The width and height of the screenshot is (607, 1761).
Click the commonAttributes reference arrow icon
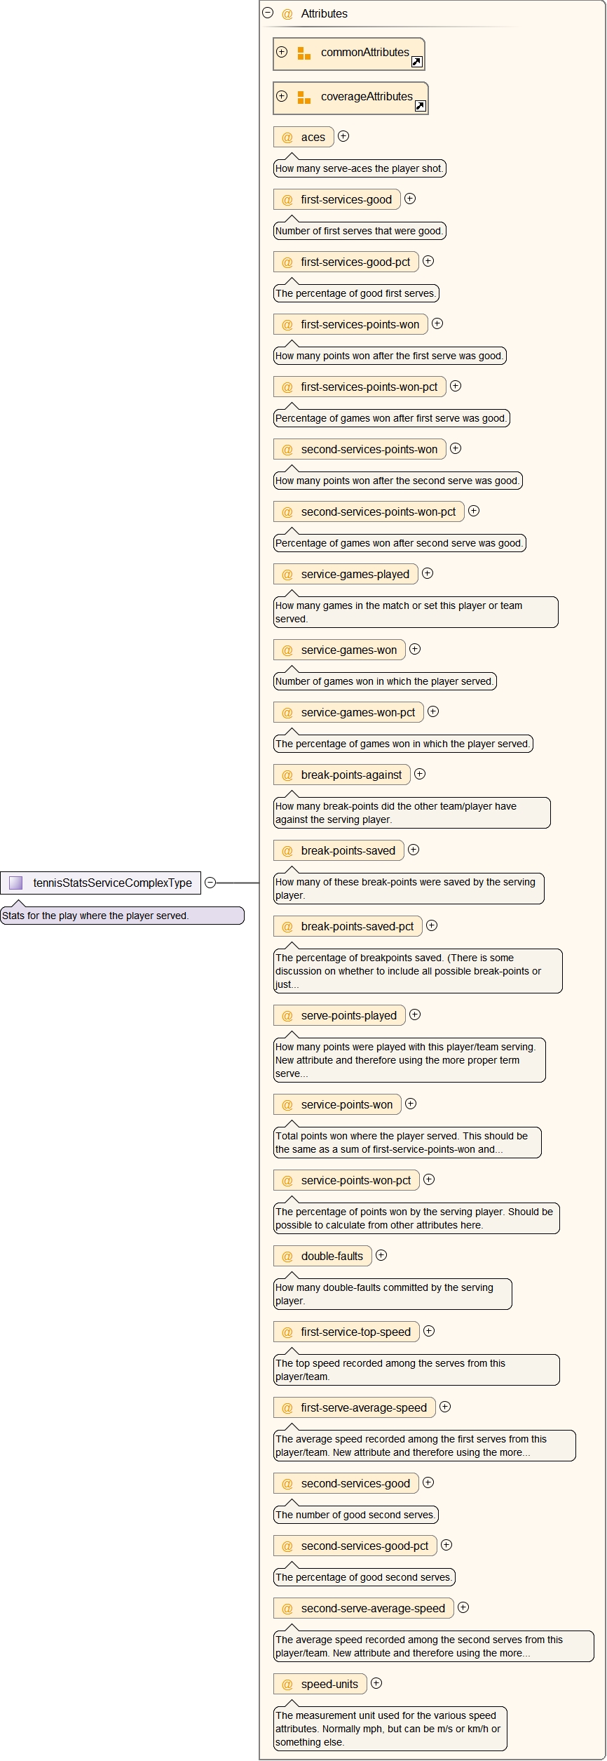(416, 62)
